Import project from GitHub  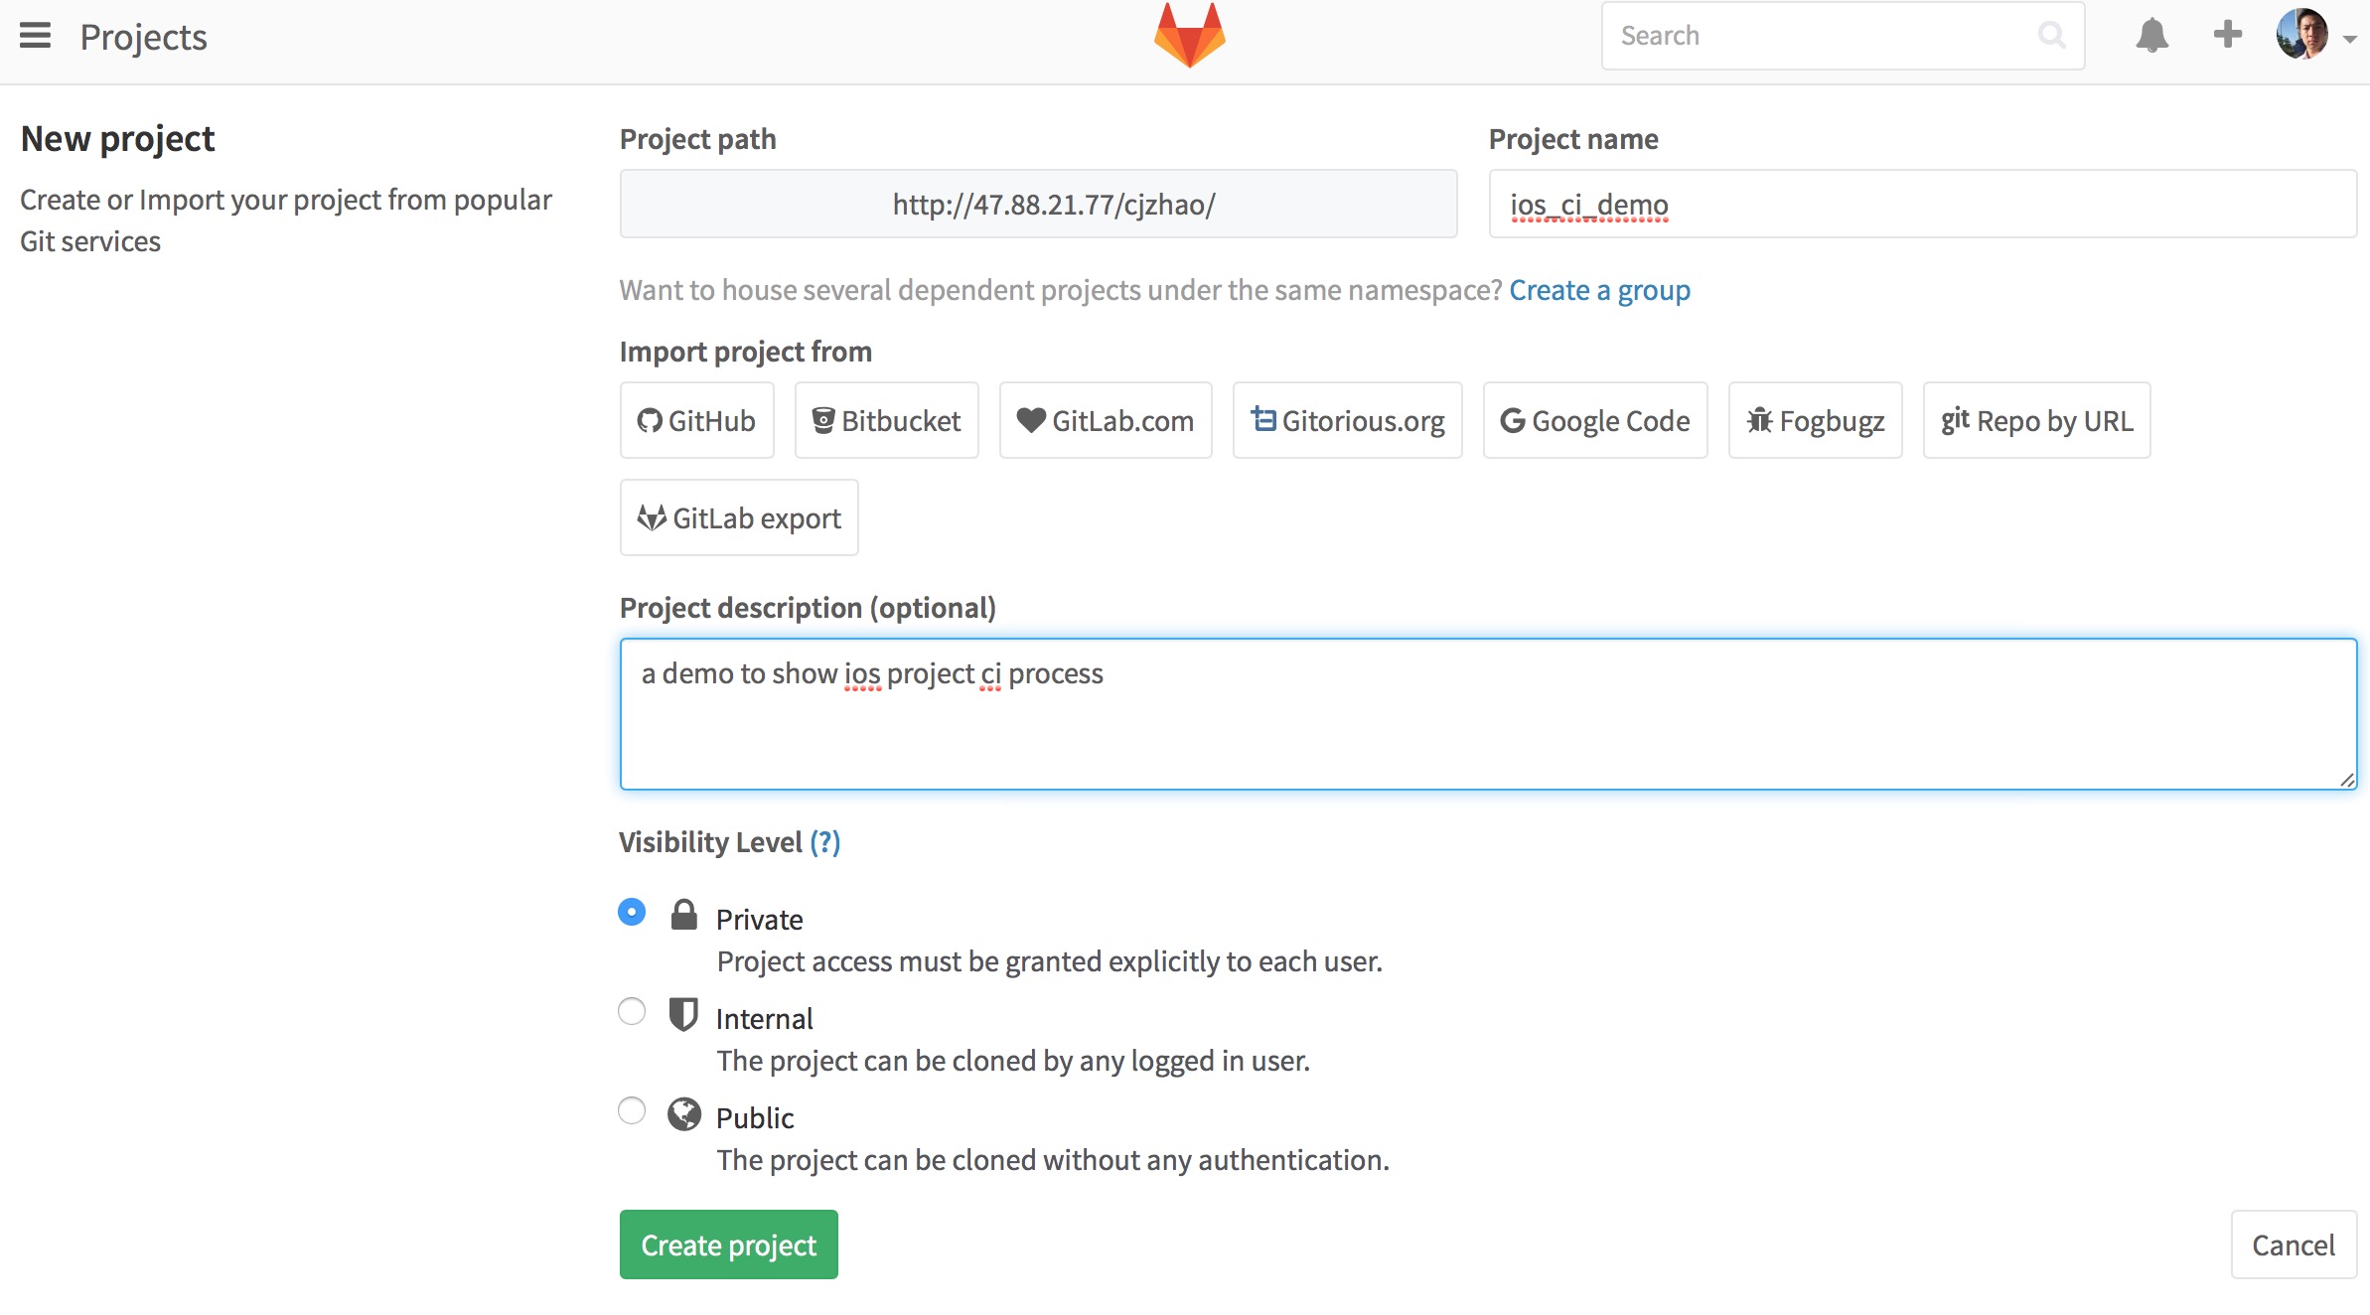point(696,420)
